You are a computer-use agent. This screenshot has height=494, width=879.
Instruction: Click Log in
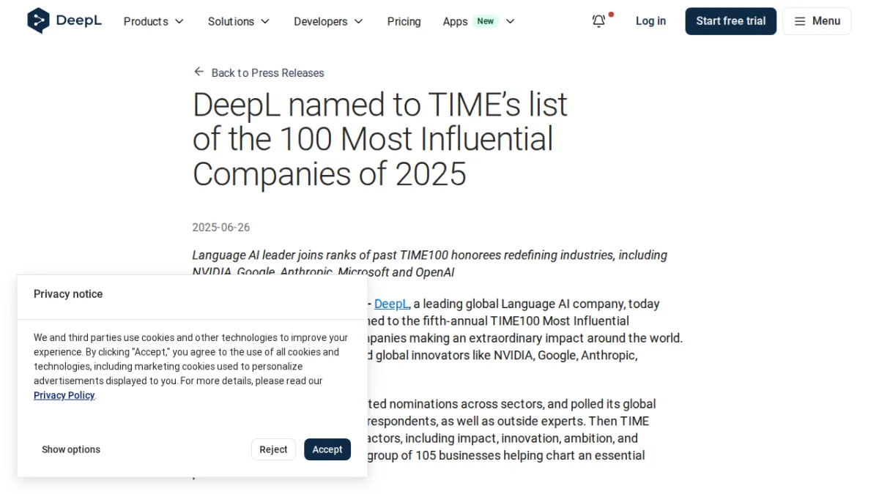[x=650, y=21]
